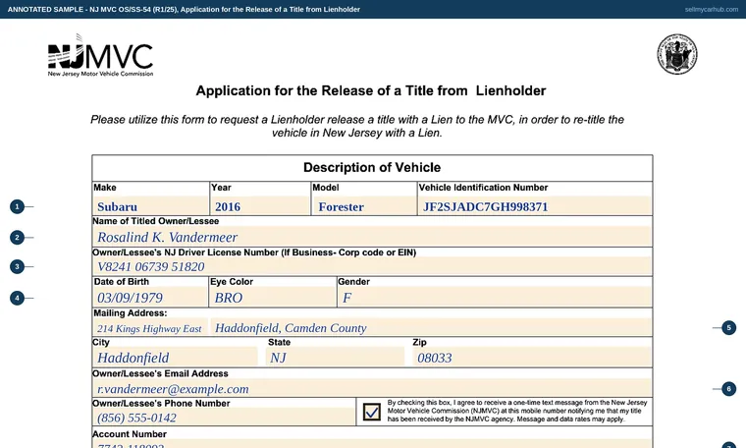Click the italic instruction paragraph under the title

tap(357, 126)
